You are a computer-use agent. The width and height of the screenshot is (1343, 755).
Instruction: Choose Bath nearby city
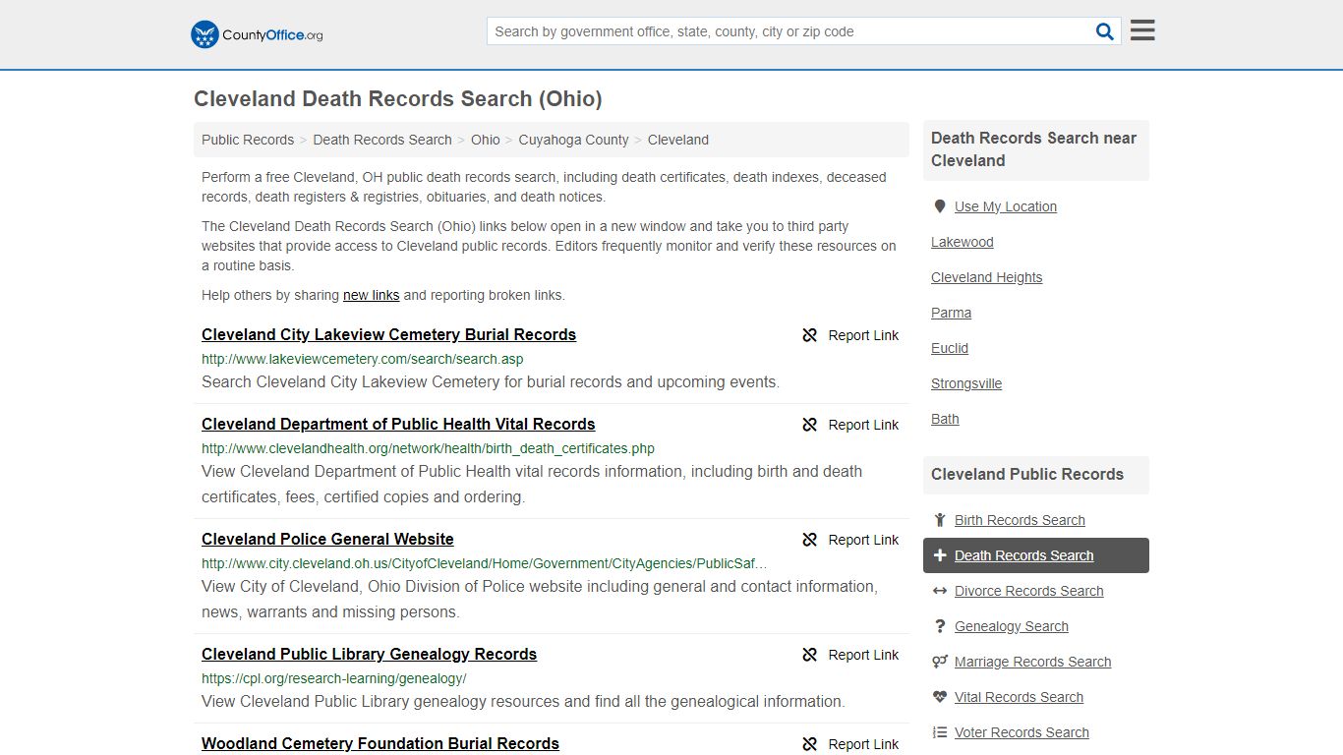[945, 419]
